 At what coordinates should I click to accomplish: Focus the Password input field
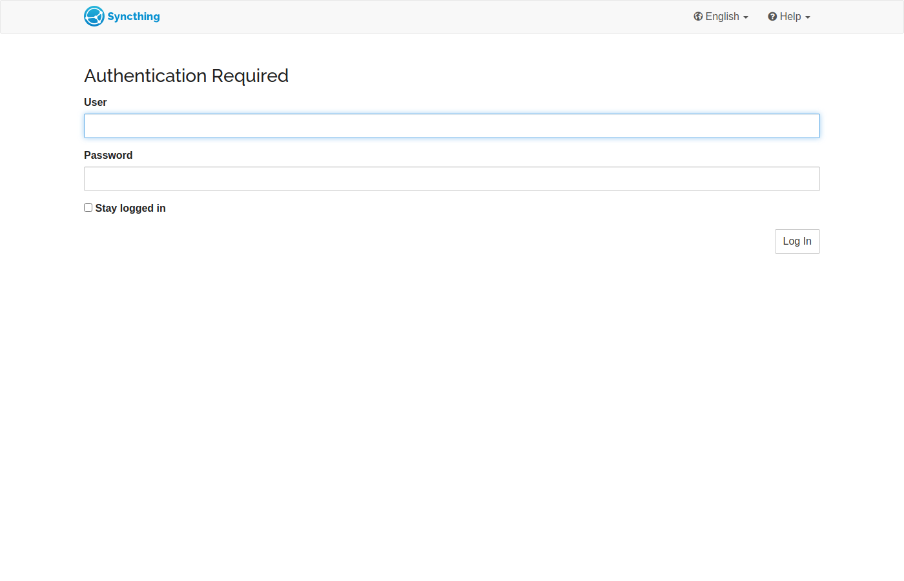click(x=452, y=179)
